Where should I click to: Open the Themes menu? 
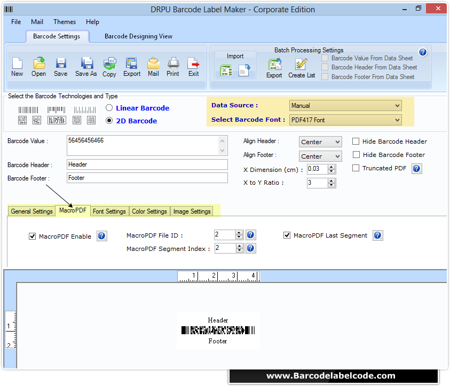[x=65, y=22]
